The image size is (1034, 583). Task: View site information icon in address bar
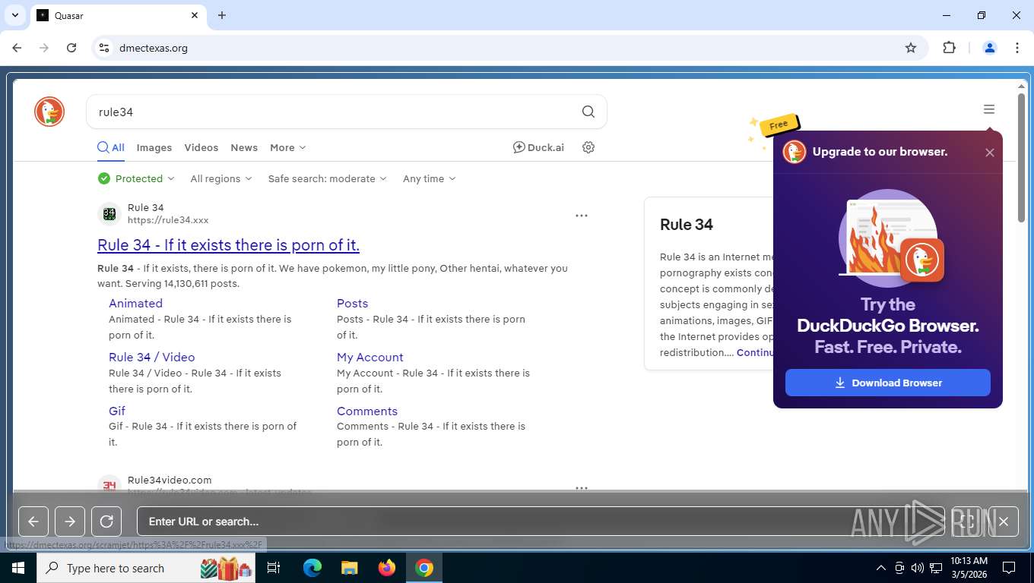[104, 48]
